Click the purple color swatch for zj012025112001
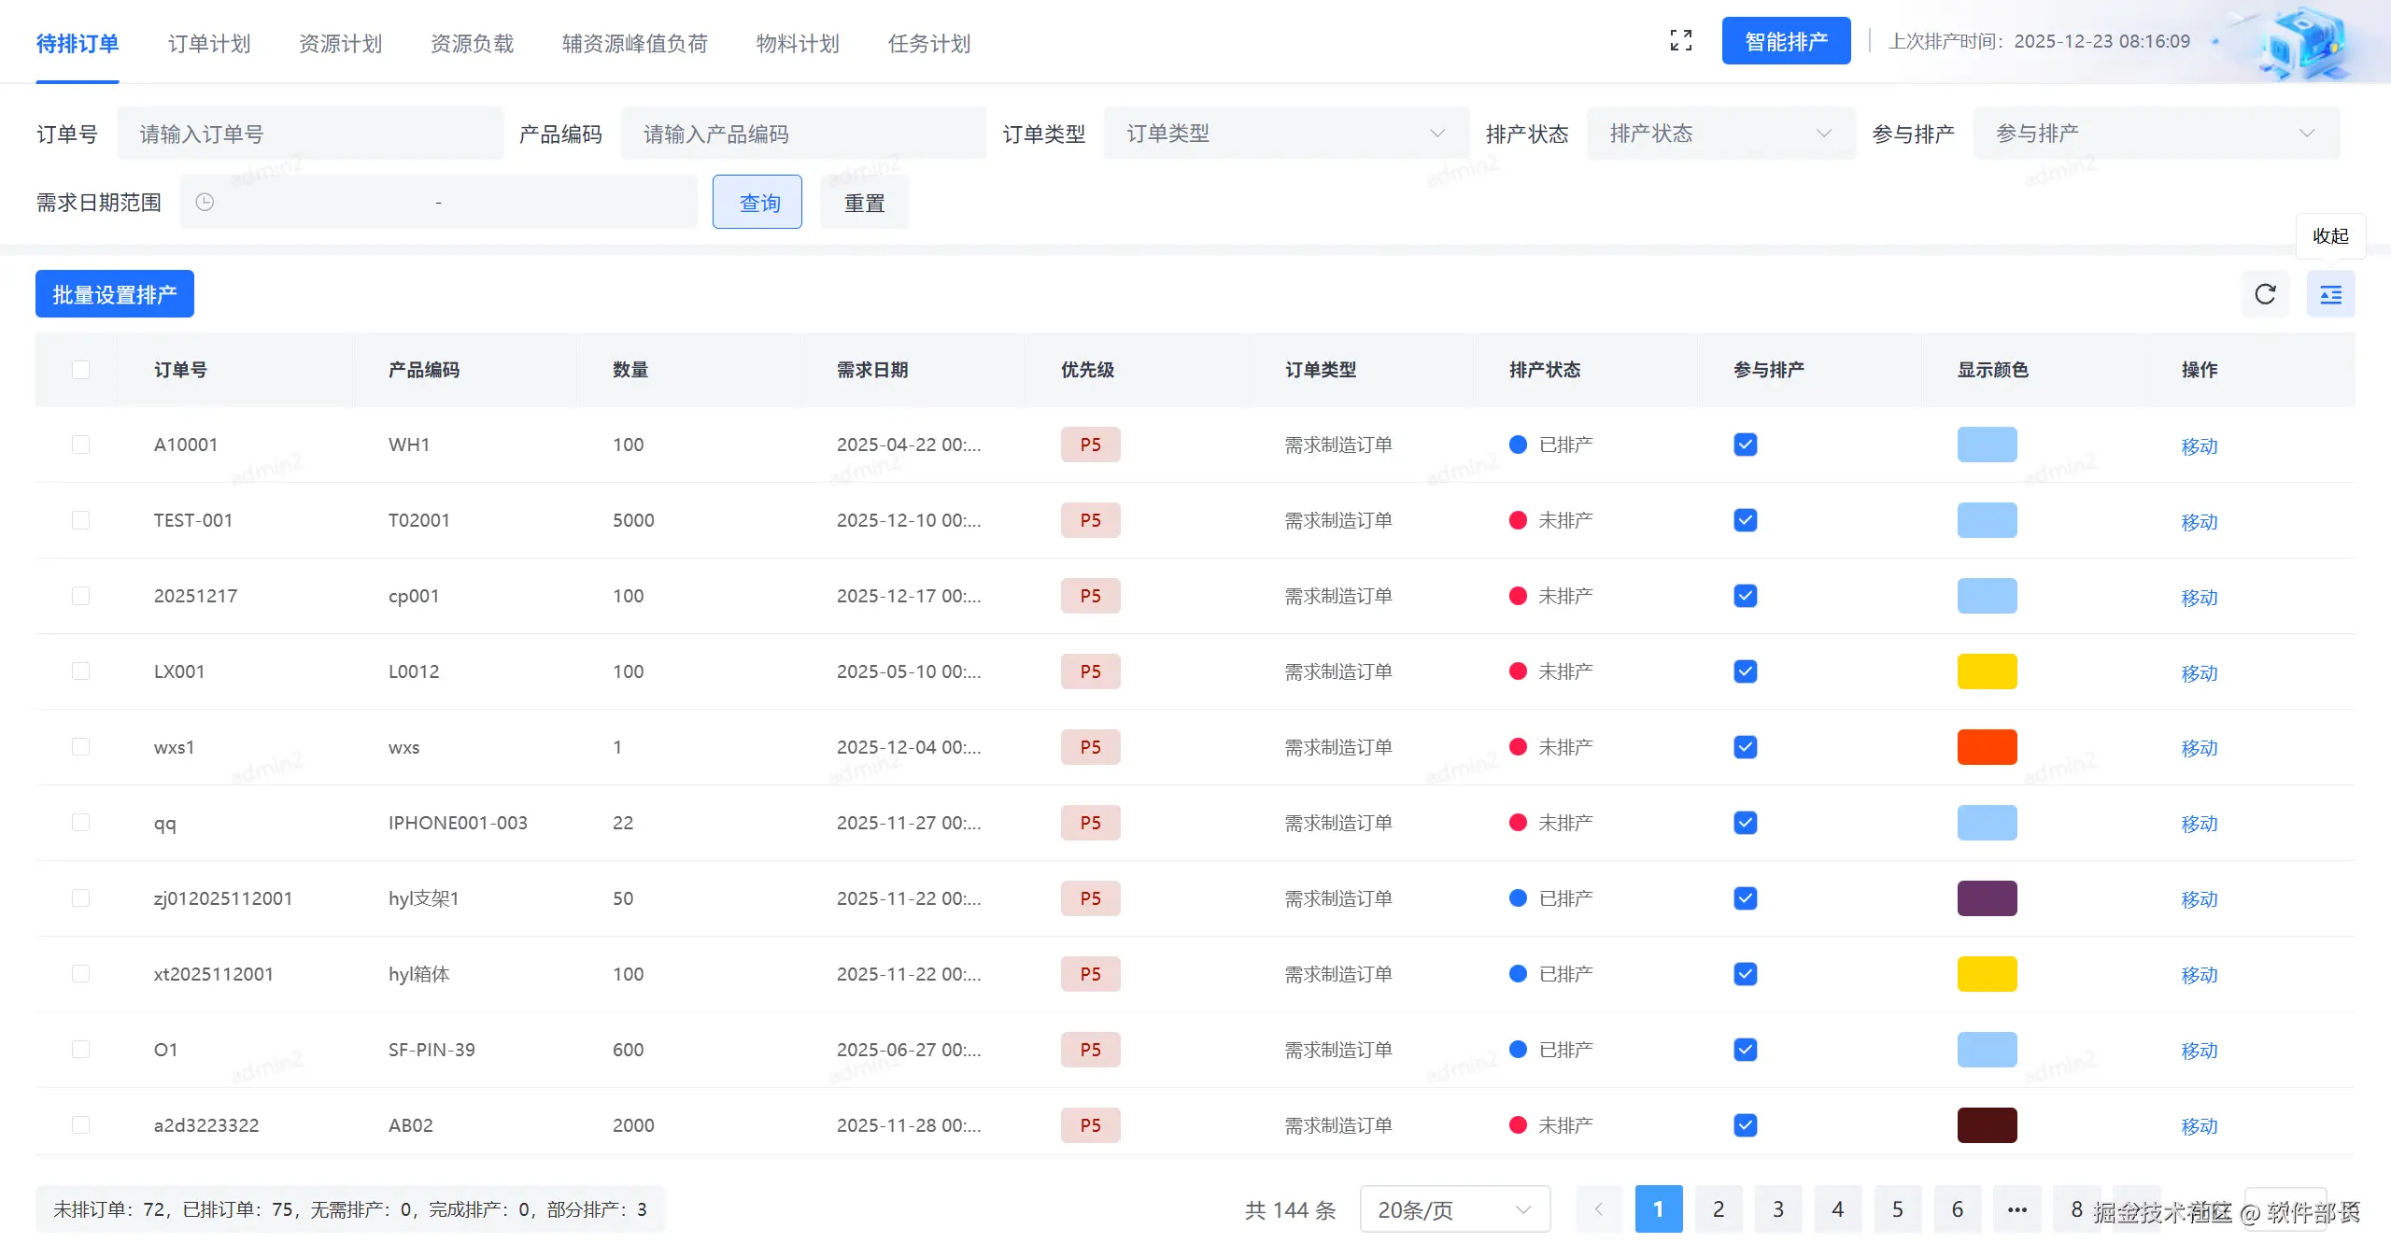Screen dimensions: 2391x1257 (x=1987, y=898)
